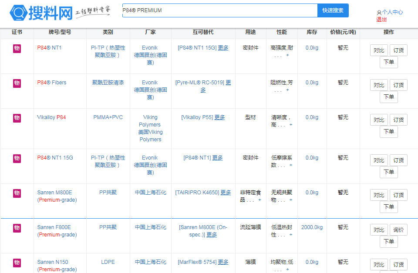Click certificate icon for Sanren N150 row
The width and height of the screenshot is (418, 273).
[17, 263]
